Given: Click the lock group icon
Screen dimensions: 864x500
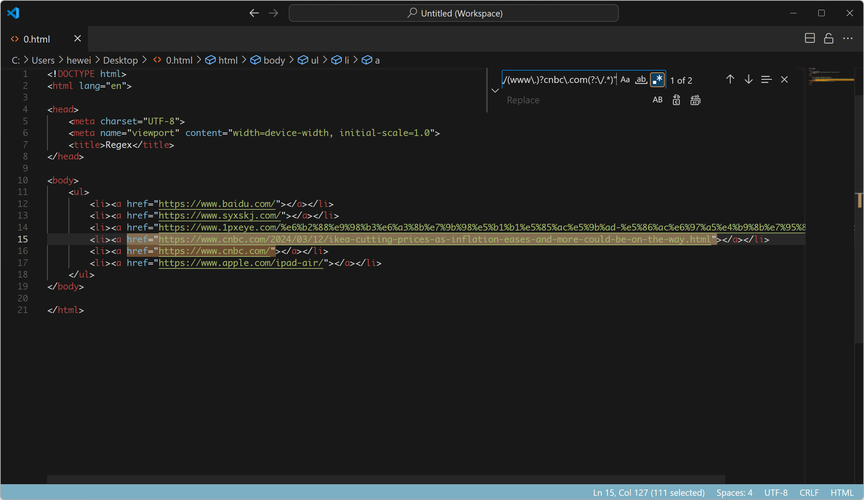Looking at the screenshot, I should coord(829,38).
